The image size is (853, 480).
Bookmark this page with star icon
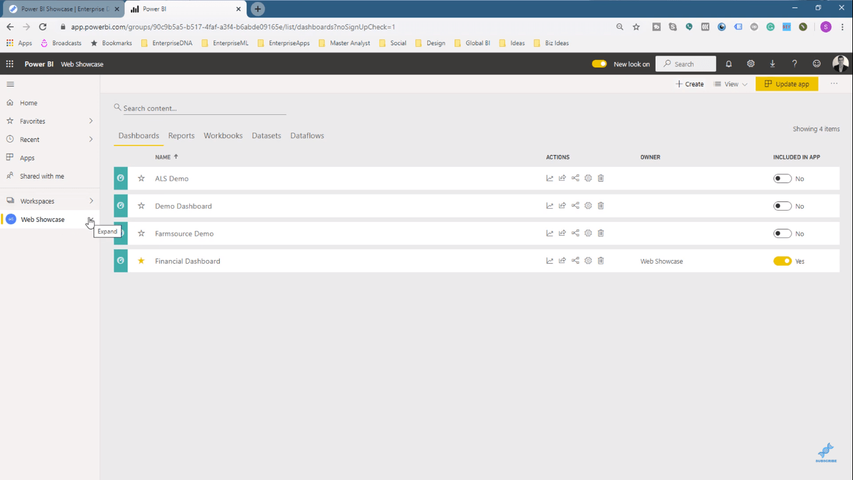(x=636, y=27)
